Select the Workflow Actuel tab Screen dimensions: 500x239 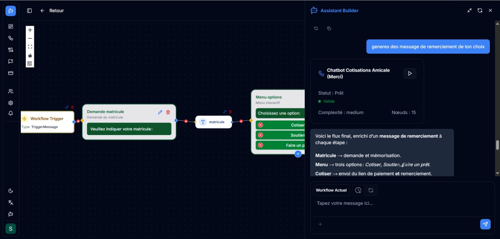(x=331, y=190)
